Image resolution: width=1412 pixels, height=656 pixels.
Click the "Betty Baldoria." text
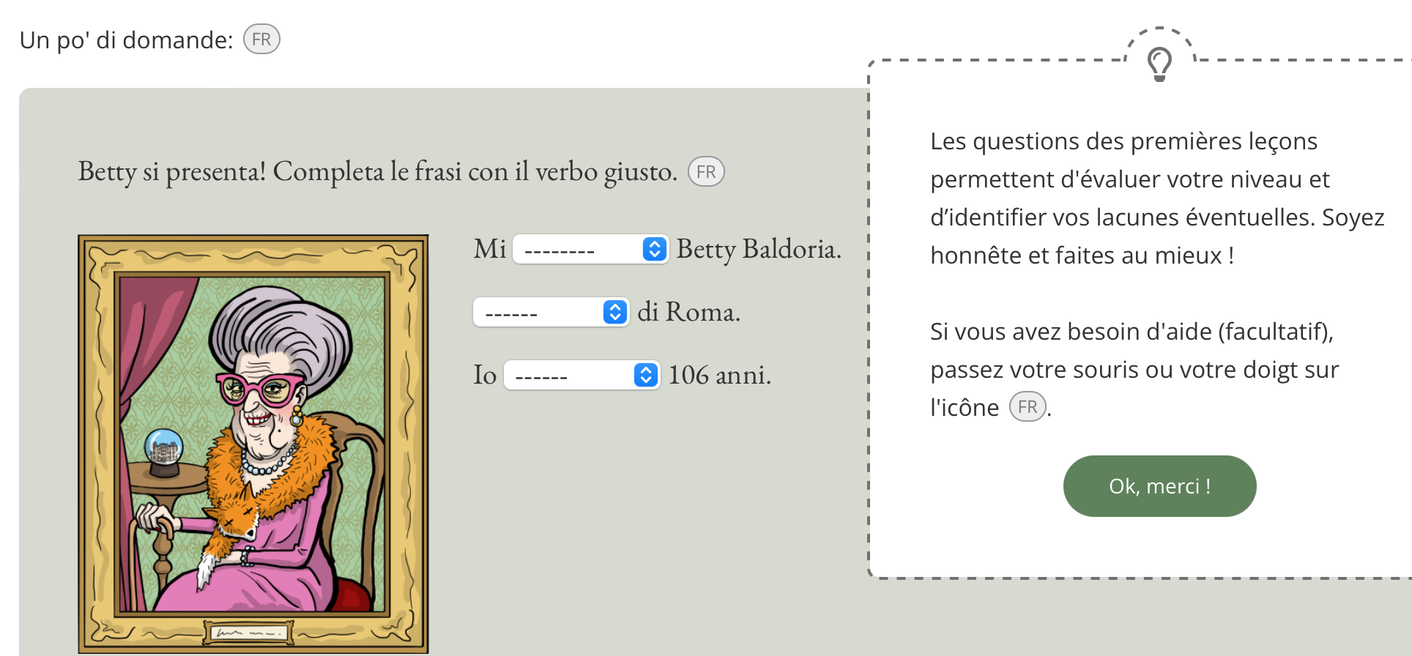(x=759, y=250)
